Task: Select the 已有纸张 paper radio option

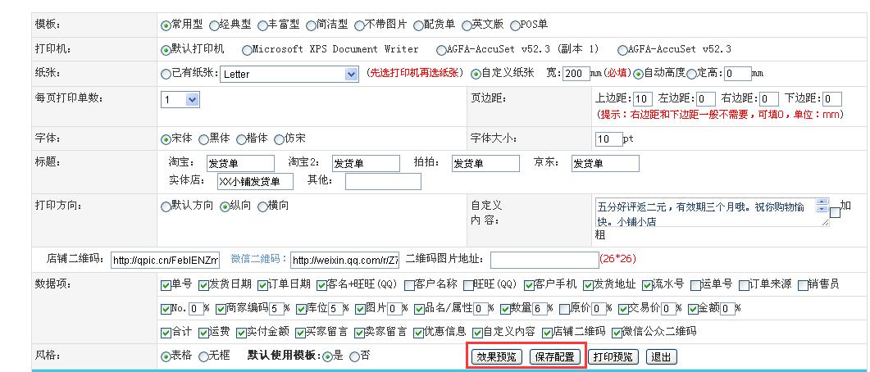Action: click(166, 74)
